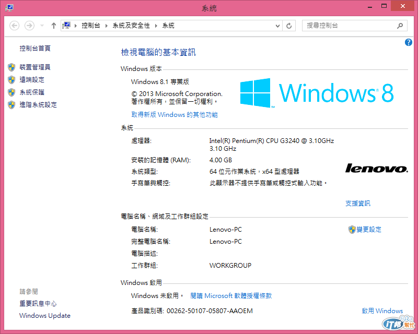Click shield icon beside 進階系統設定
The image size is (418, 334).
click(x=11, y=105)
